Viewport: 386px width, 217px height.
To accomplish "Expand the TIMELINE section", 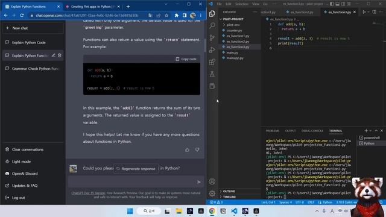I will (x=240, y=197).
